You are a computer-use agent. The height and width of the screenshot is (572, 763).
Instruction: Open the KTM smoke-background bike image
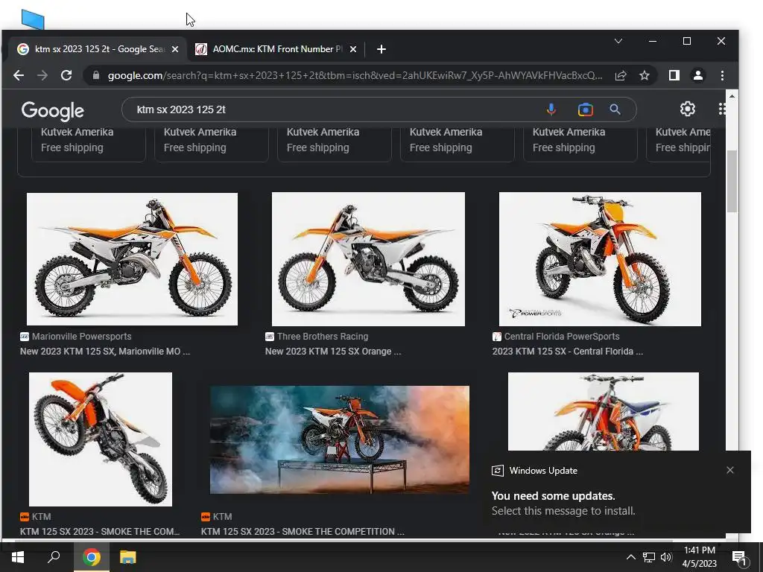tap(340, 439)
